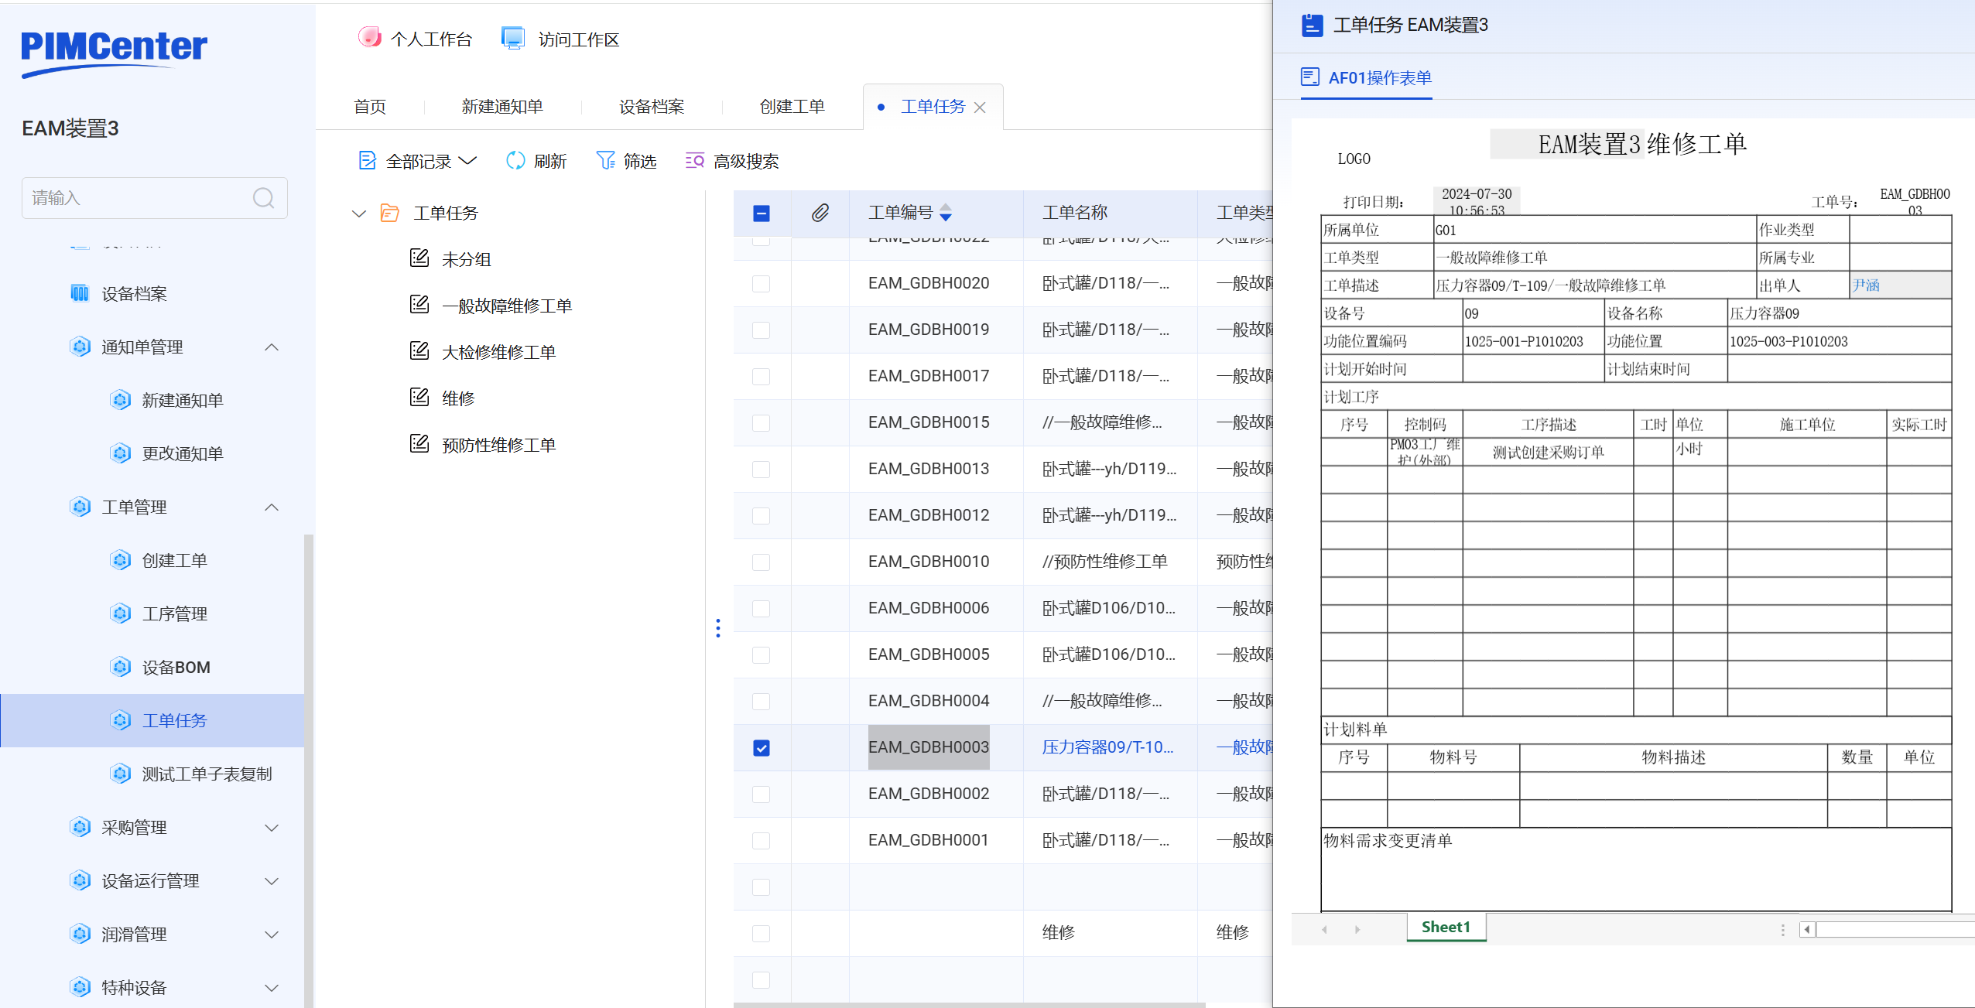Click the 创建工单 sidebar icon
Image resolution: width=1975 pixels, height=1008 pixels.
120,560
